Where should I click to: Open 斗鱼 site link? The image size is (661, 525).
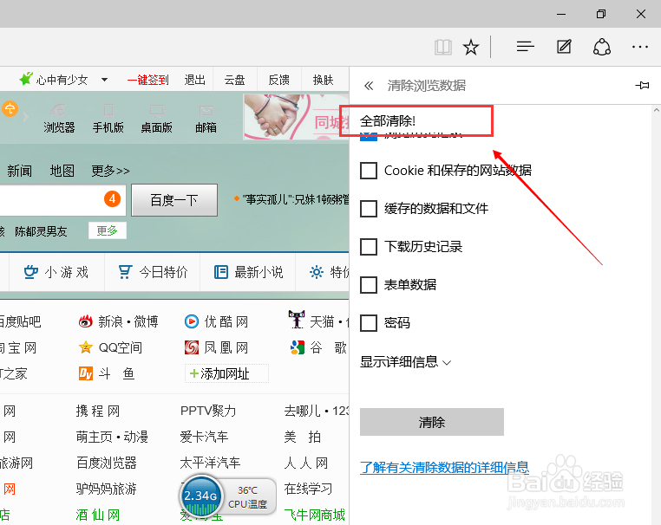[107, 374]
